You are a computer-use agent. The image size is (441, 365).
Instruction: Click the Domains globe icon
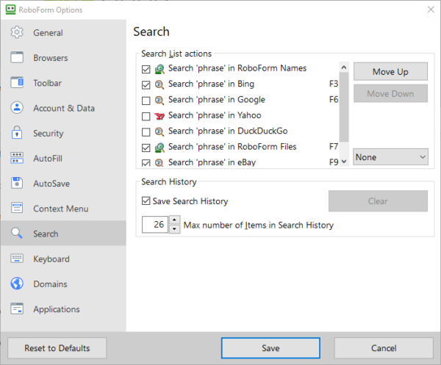[x=18, y=284]
